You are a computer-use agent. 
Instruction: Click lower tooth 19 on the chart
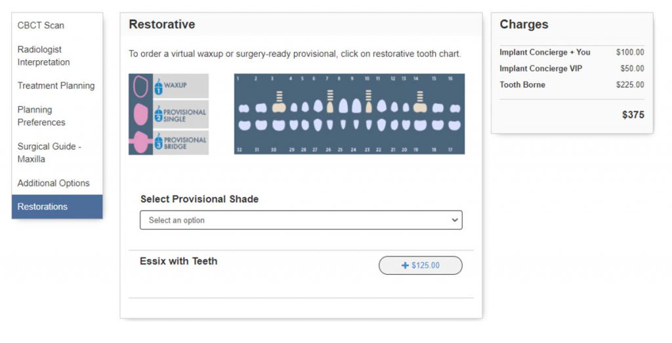click(x=420, y=124)
